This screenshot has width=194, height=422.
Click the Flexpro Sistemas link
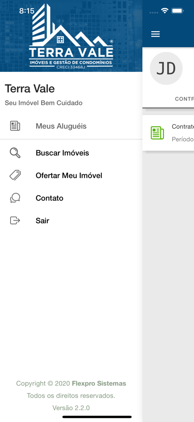pos(99,383)
